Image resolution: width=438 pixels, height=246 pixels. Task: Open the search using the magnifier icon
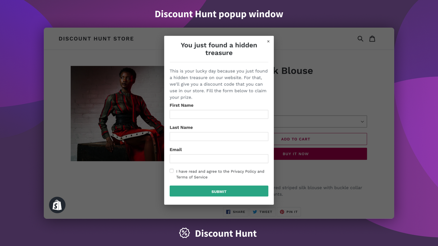(360, 39)
